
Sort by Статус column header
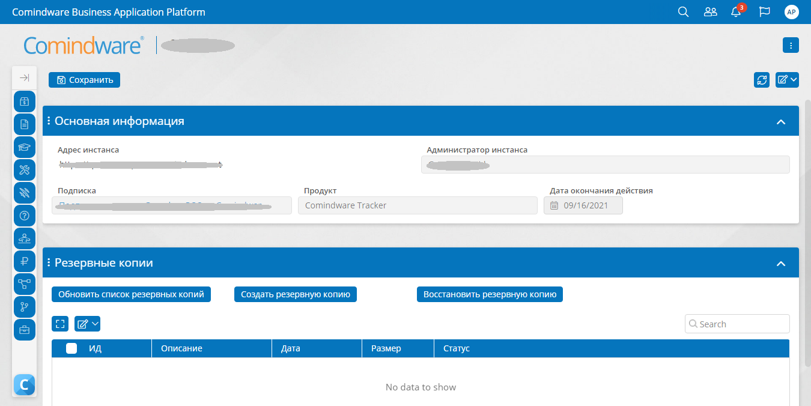coord(457,348)
